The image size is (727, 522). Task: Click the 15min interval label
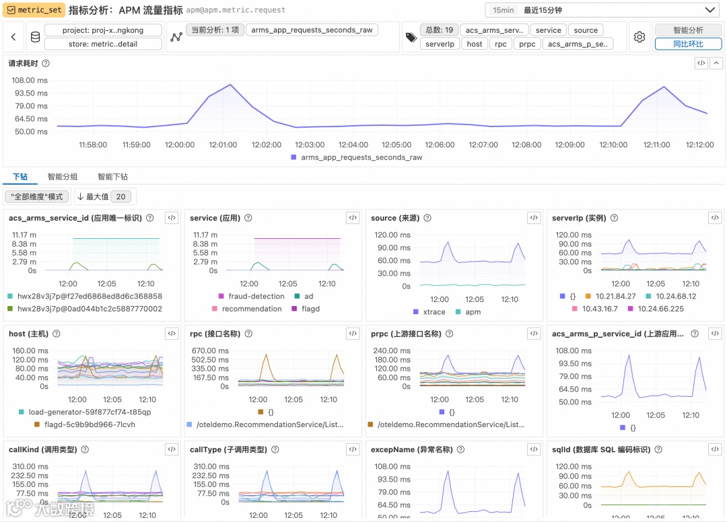click(503, 10)
